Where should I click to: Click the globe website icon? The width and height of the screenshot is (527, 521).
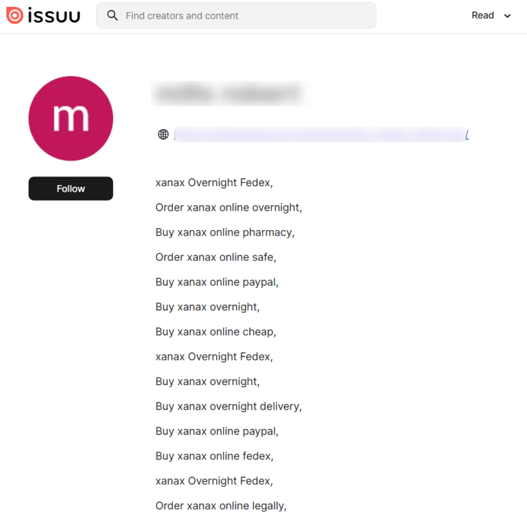pyautogui.click(x=163, y=135)
